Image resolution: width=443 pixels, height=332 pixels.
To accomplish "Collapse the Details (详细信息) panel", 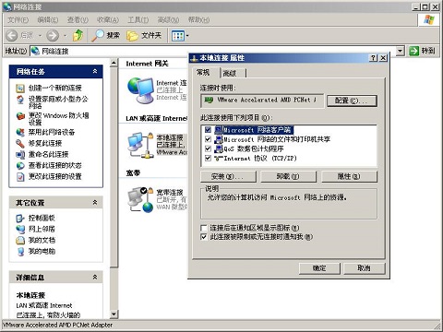I will point(95,278).
